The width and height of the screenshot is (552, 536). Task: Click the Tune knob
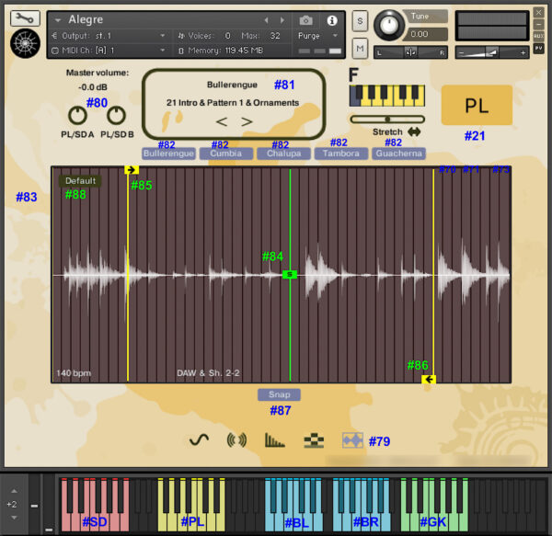tap(389, 25)
